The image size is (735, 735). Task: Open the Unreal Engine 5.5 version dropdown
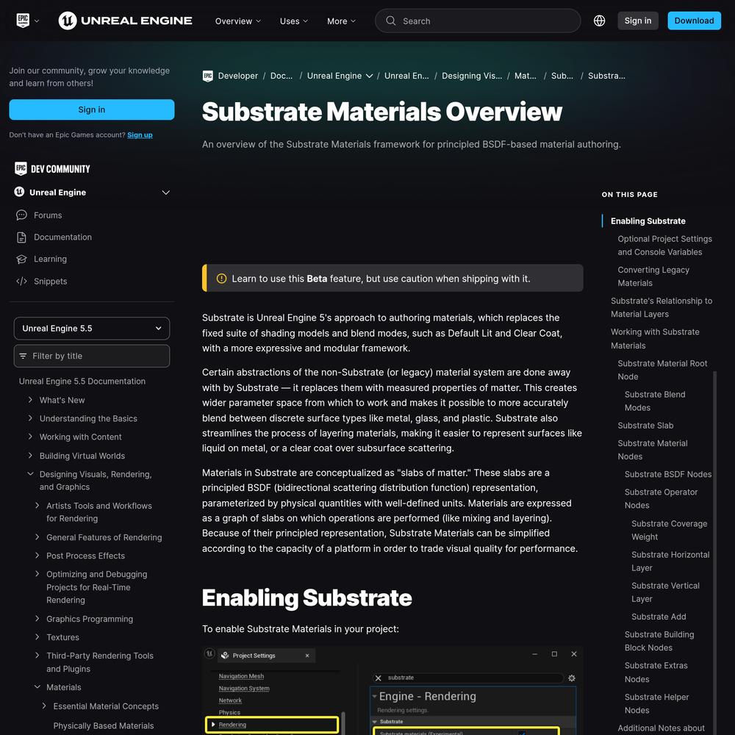pyautogui.click(x=92, y=329)
